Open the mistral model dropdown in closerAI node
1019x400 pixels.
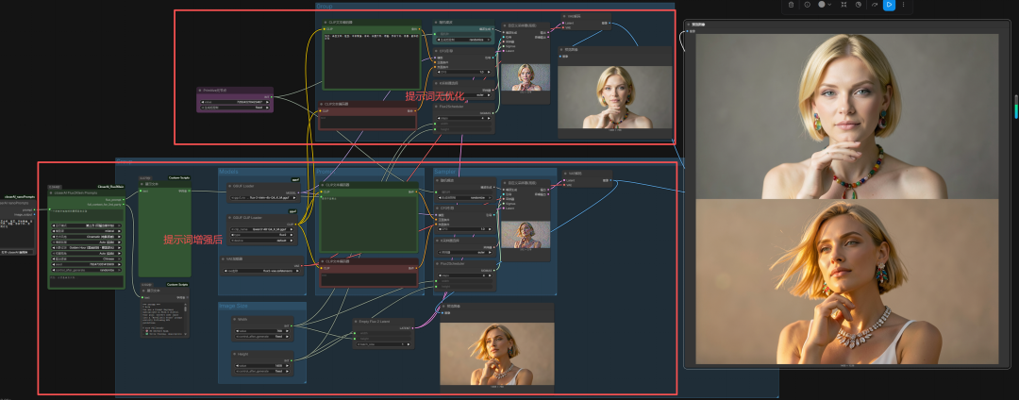pos(86,230)
